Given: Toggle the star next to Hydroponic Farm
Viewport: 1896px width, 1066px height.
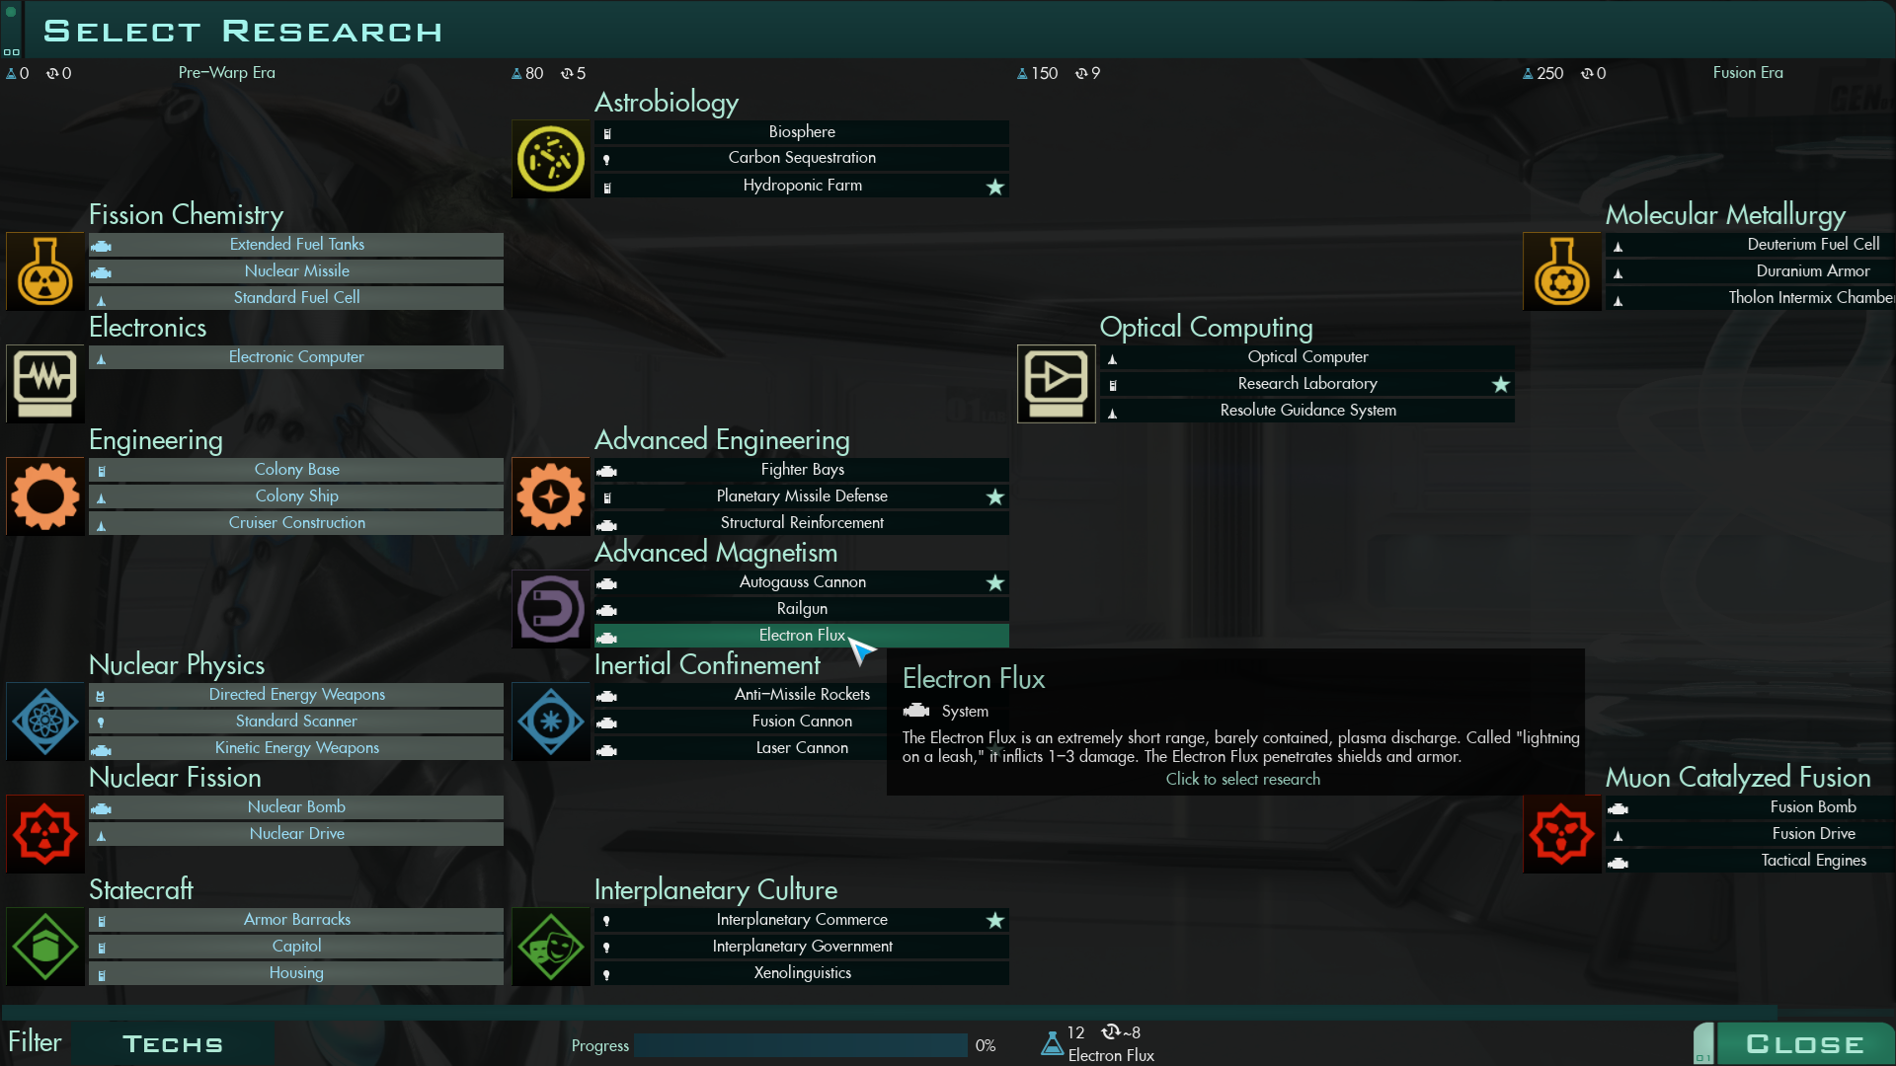Looking at the screenshot, I should (995, 187).
